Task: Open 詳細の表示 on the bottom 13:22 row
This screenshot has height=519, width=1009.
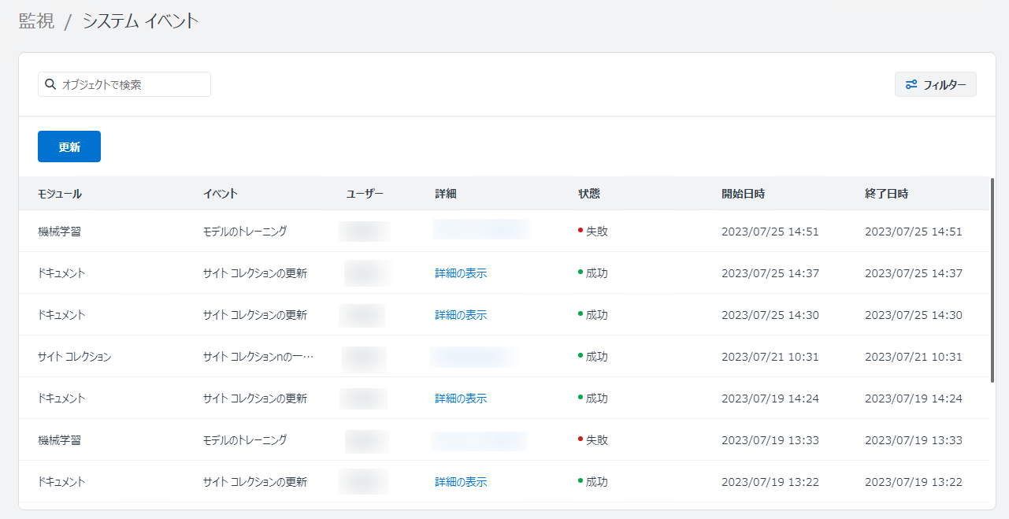Action: click(x=461, y=481)
